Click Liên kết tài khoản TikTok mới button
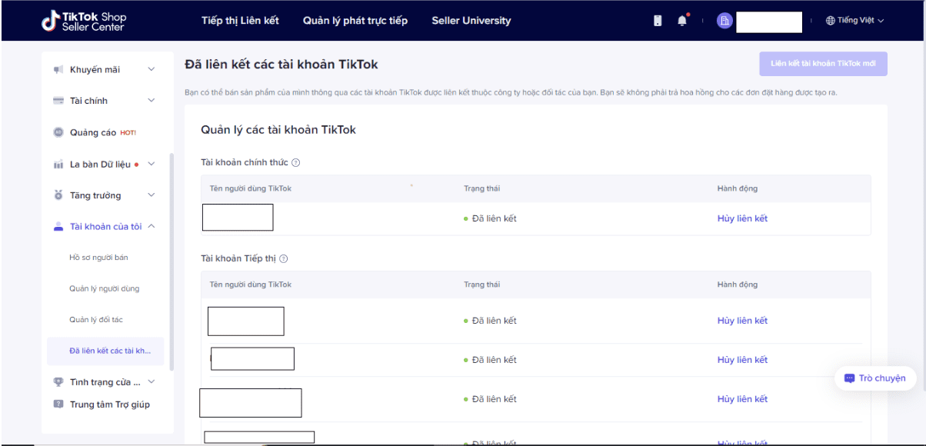This screenshot has height=446, width=926. pos(823,64)
